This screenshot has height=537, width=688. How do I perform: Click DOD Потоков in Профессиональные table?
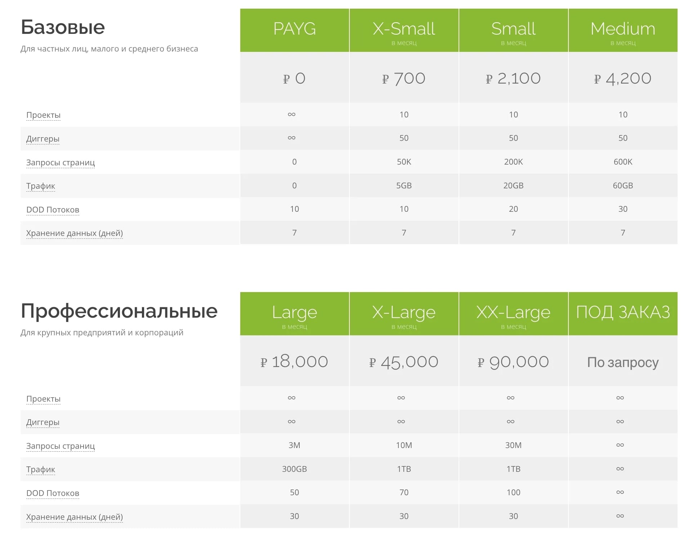[x=53, y=493]
